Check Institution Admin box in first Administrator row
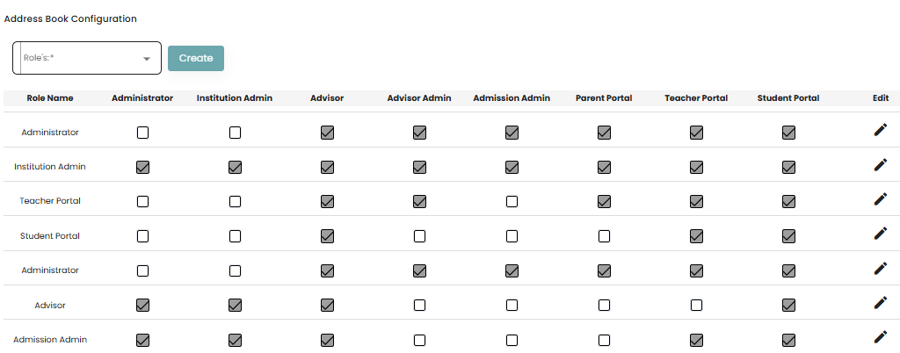The width and height of the screenshot is (900, 353). pos(235,133)
